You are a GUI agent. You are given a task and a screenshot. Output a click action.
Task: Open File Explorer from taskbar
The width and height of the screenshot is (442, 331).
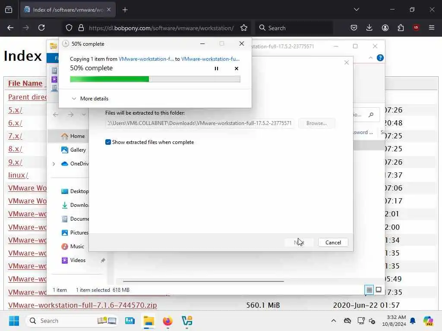(148, 321)
